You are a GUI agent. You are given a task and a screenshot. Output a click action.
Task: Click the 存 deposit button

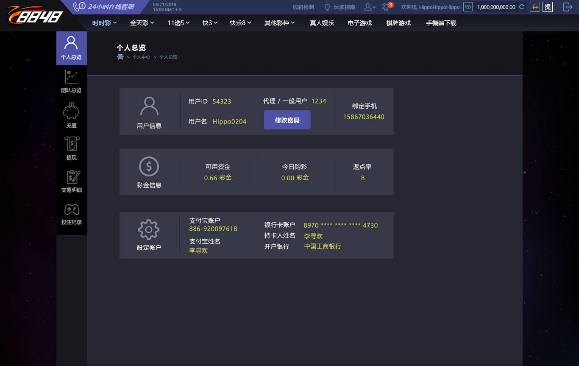click(535, 7)
